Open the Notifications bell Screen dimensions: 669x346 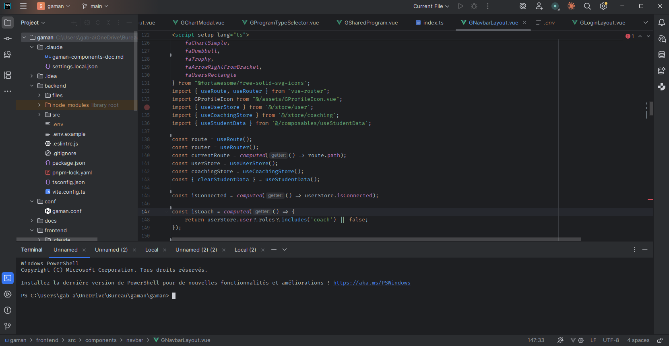coord(661,23)
